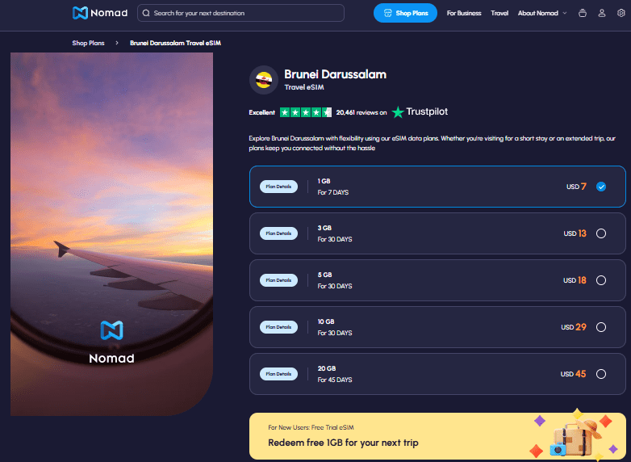The width and height of the screenshot is (631, 462).
Task: Click the Brunei Darussalam heading
Action: point(335,74)
